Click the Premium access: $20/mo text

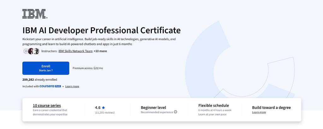tap(88, 68)
